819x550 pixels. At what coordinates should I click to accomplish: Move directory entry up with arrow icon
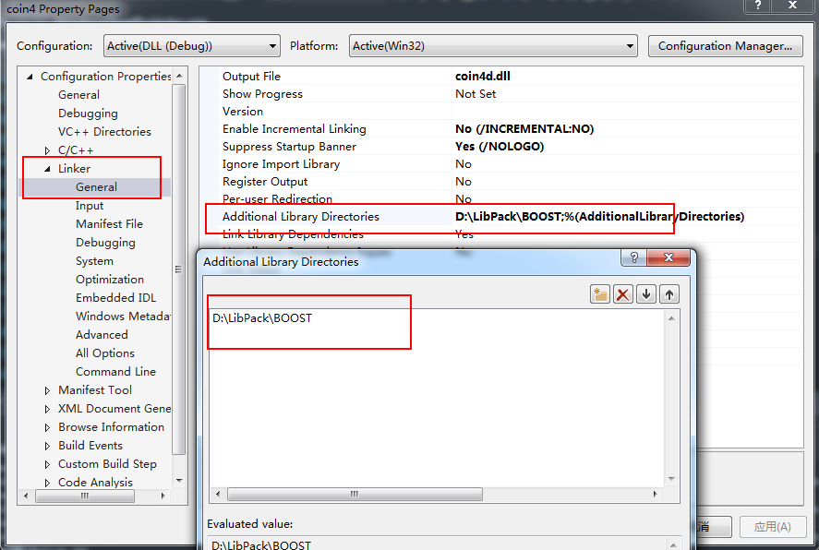coord(669,294)
